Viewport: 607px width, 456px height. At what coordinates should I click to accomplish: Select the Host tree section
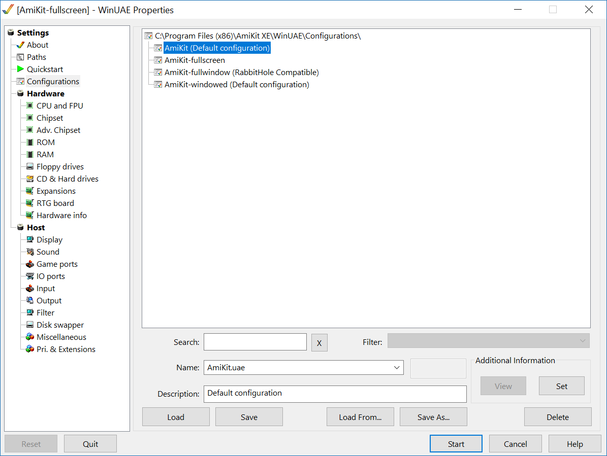[x=36, y=228]
